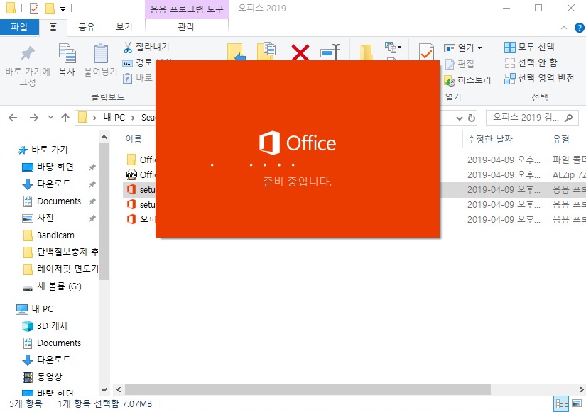
Task: Click the 이름 (Name) column header
Action: point(134,139)
